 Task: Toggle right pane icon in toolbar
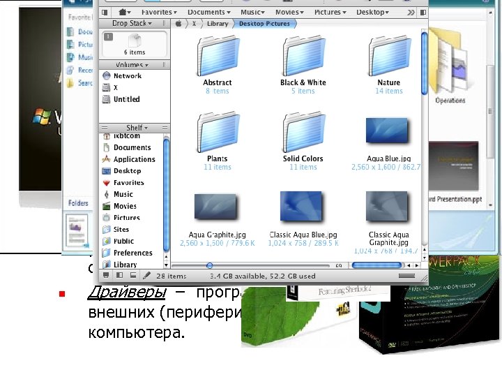tap(423, 13)
